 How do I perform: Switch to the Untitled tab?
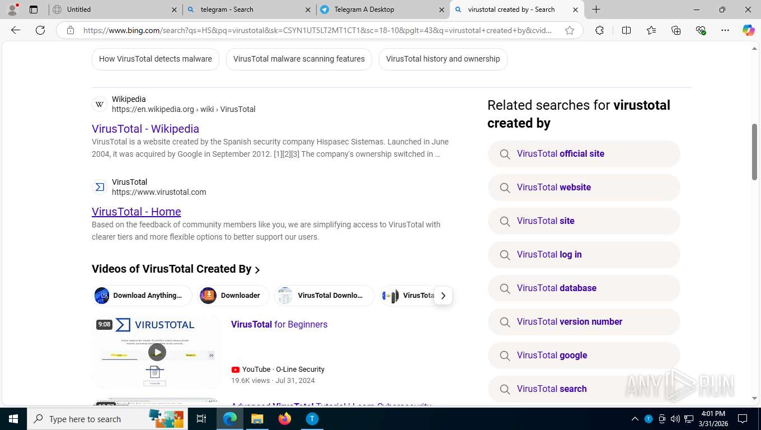click(x=115, y=10)
